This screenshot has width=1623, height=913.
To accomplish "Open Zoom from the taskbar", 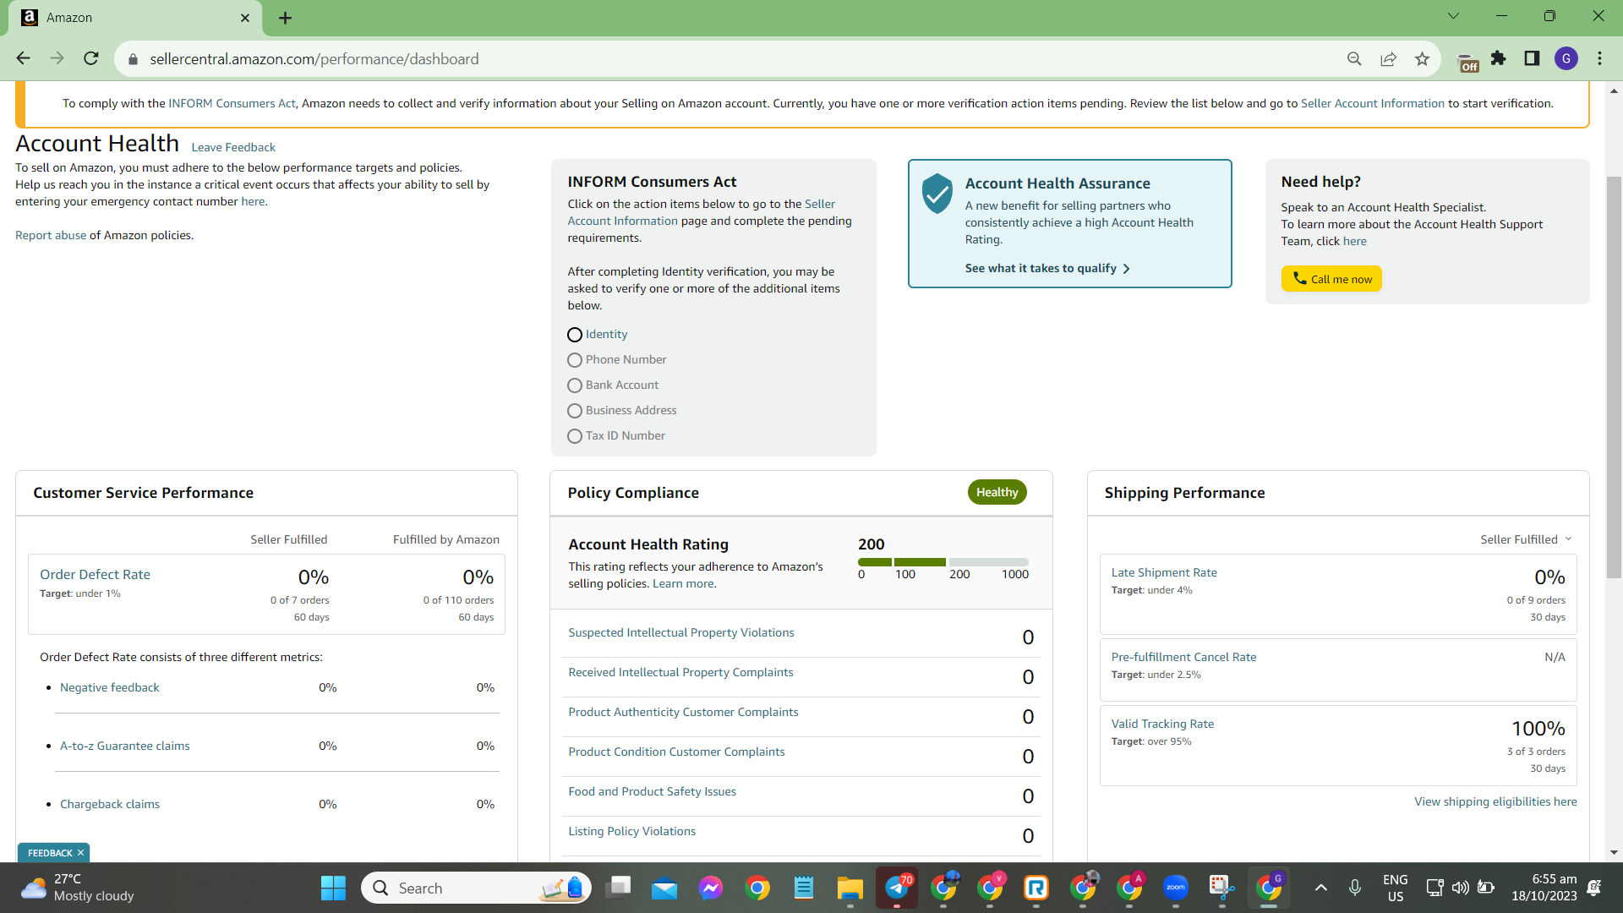I will (x=1176, y=888).
